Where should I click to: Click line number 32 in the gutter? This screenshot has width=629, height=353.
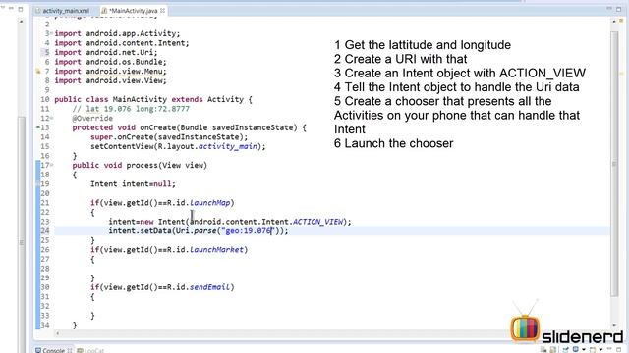[45, 306]
